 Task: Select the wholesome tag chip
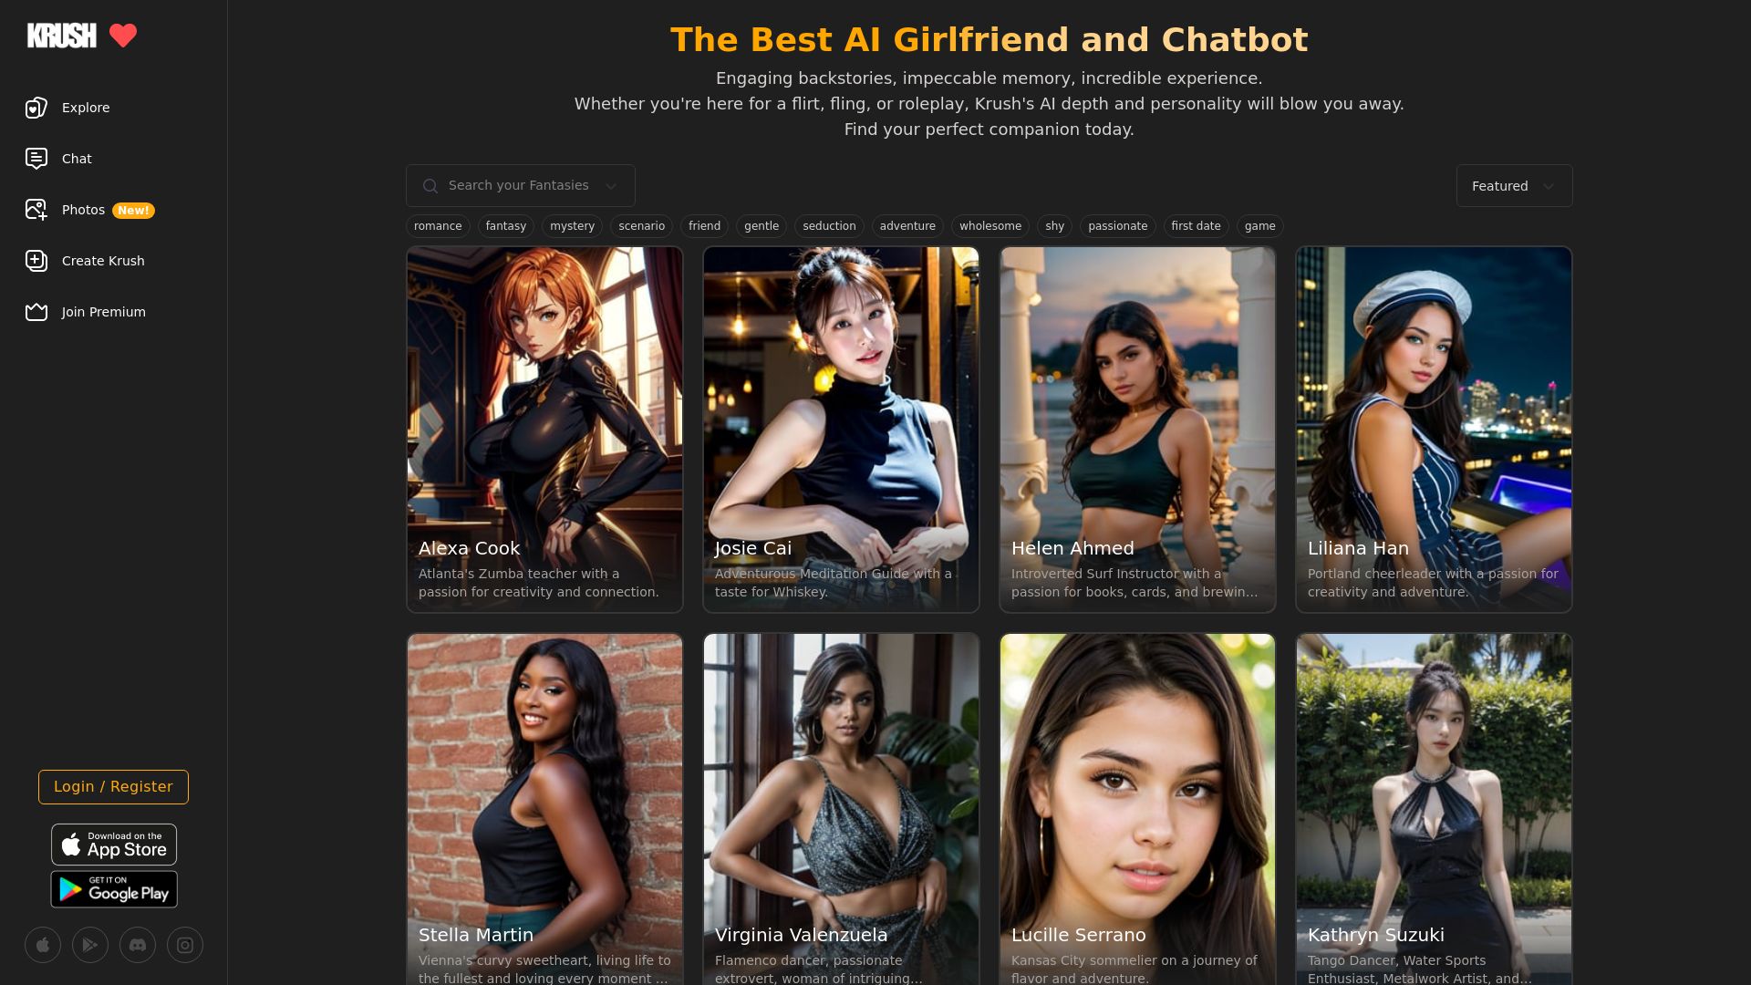pyautogui.click(x=989, y=226)
